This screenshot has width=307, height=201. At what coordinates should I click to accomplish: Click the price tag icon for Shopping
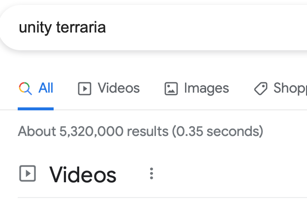[261, 89]
